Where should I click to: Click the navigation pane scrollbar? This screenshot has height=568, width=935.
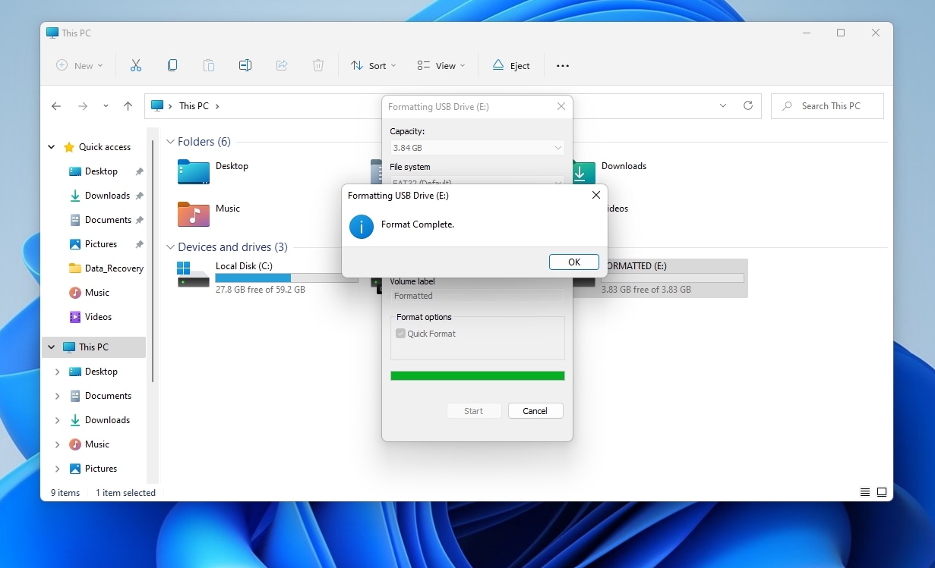153,260
